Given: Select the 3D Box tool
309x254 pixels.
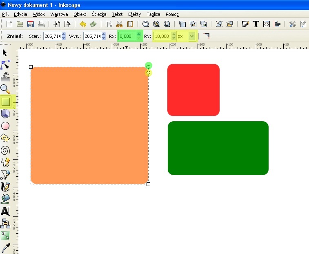Looking at the screenshot, I should [5, 113].
